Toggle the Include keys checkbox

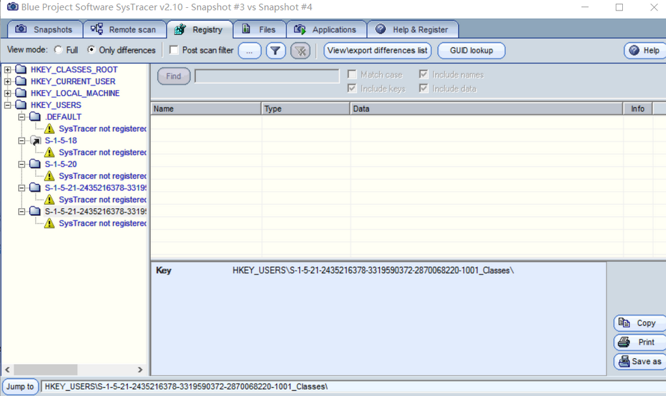pos(352,88)
